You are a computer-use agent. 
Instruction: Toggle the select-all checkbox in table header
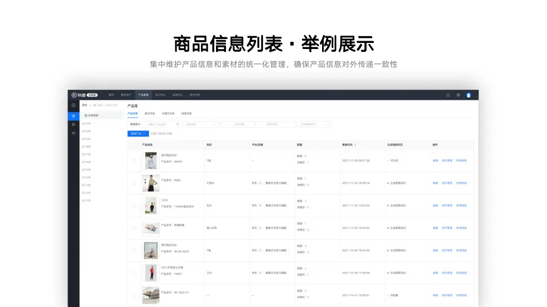(134, 145)
